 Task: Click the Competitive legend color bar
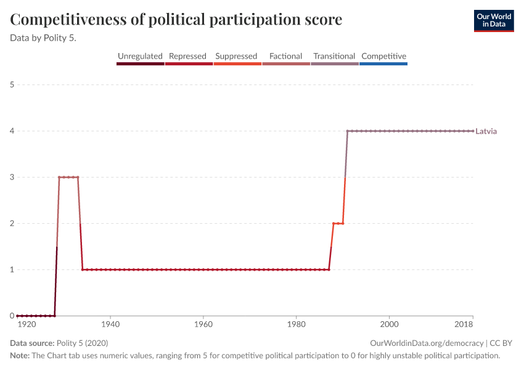pos(383,64)
